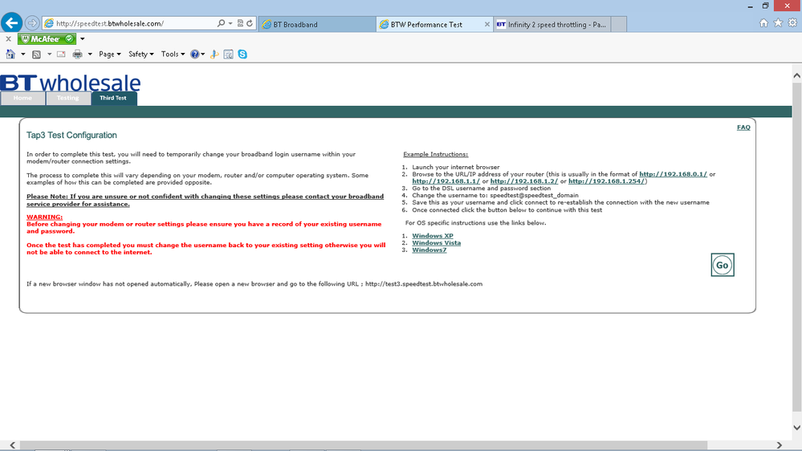Click the speedtest@speedtest_domain username text

click(x=534, y=195)
